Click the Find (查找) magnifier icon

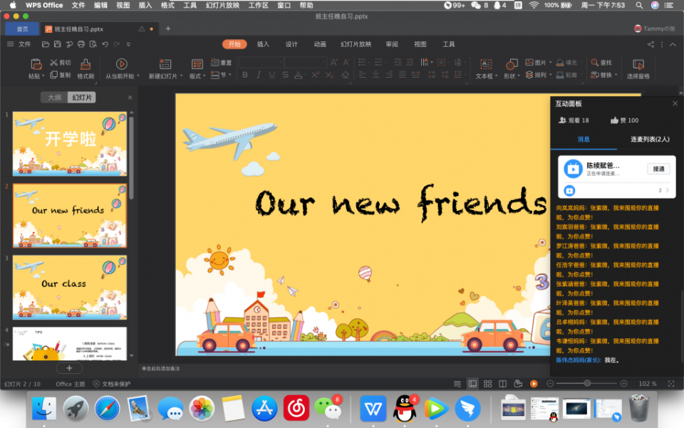595,63
